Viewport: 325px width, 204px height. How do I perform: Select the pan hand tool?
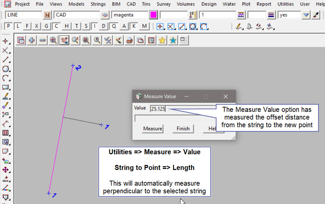pos(64,40)
